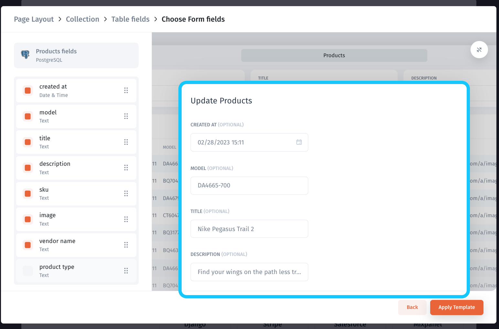Enable the product type field checkbox
Screen dimensions: 499x329
click(x=28, y=271)
